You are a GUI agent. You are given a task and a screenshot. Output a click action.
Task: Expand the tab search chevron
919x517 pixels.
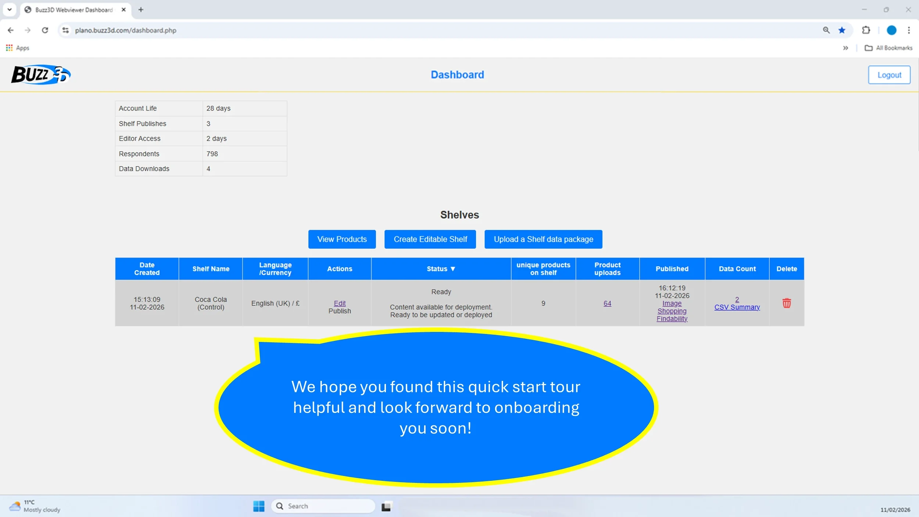click(10, 10)
